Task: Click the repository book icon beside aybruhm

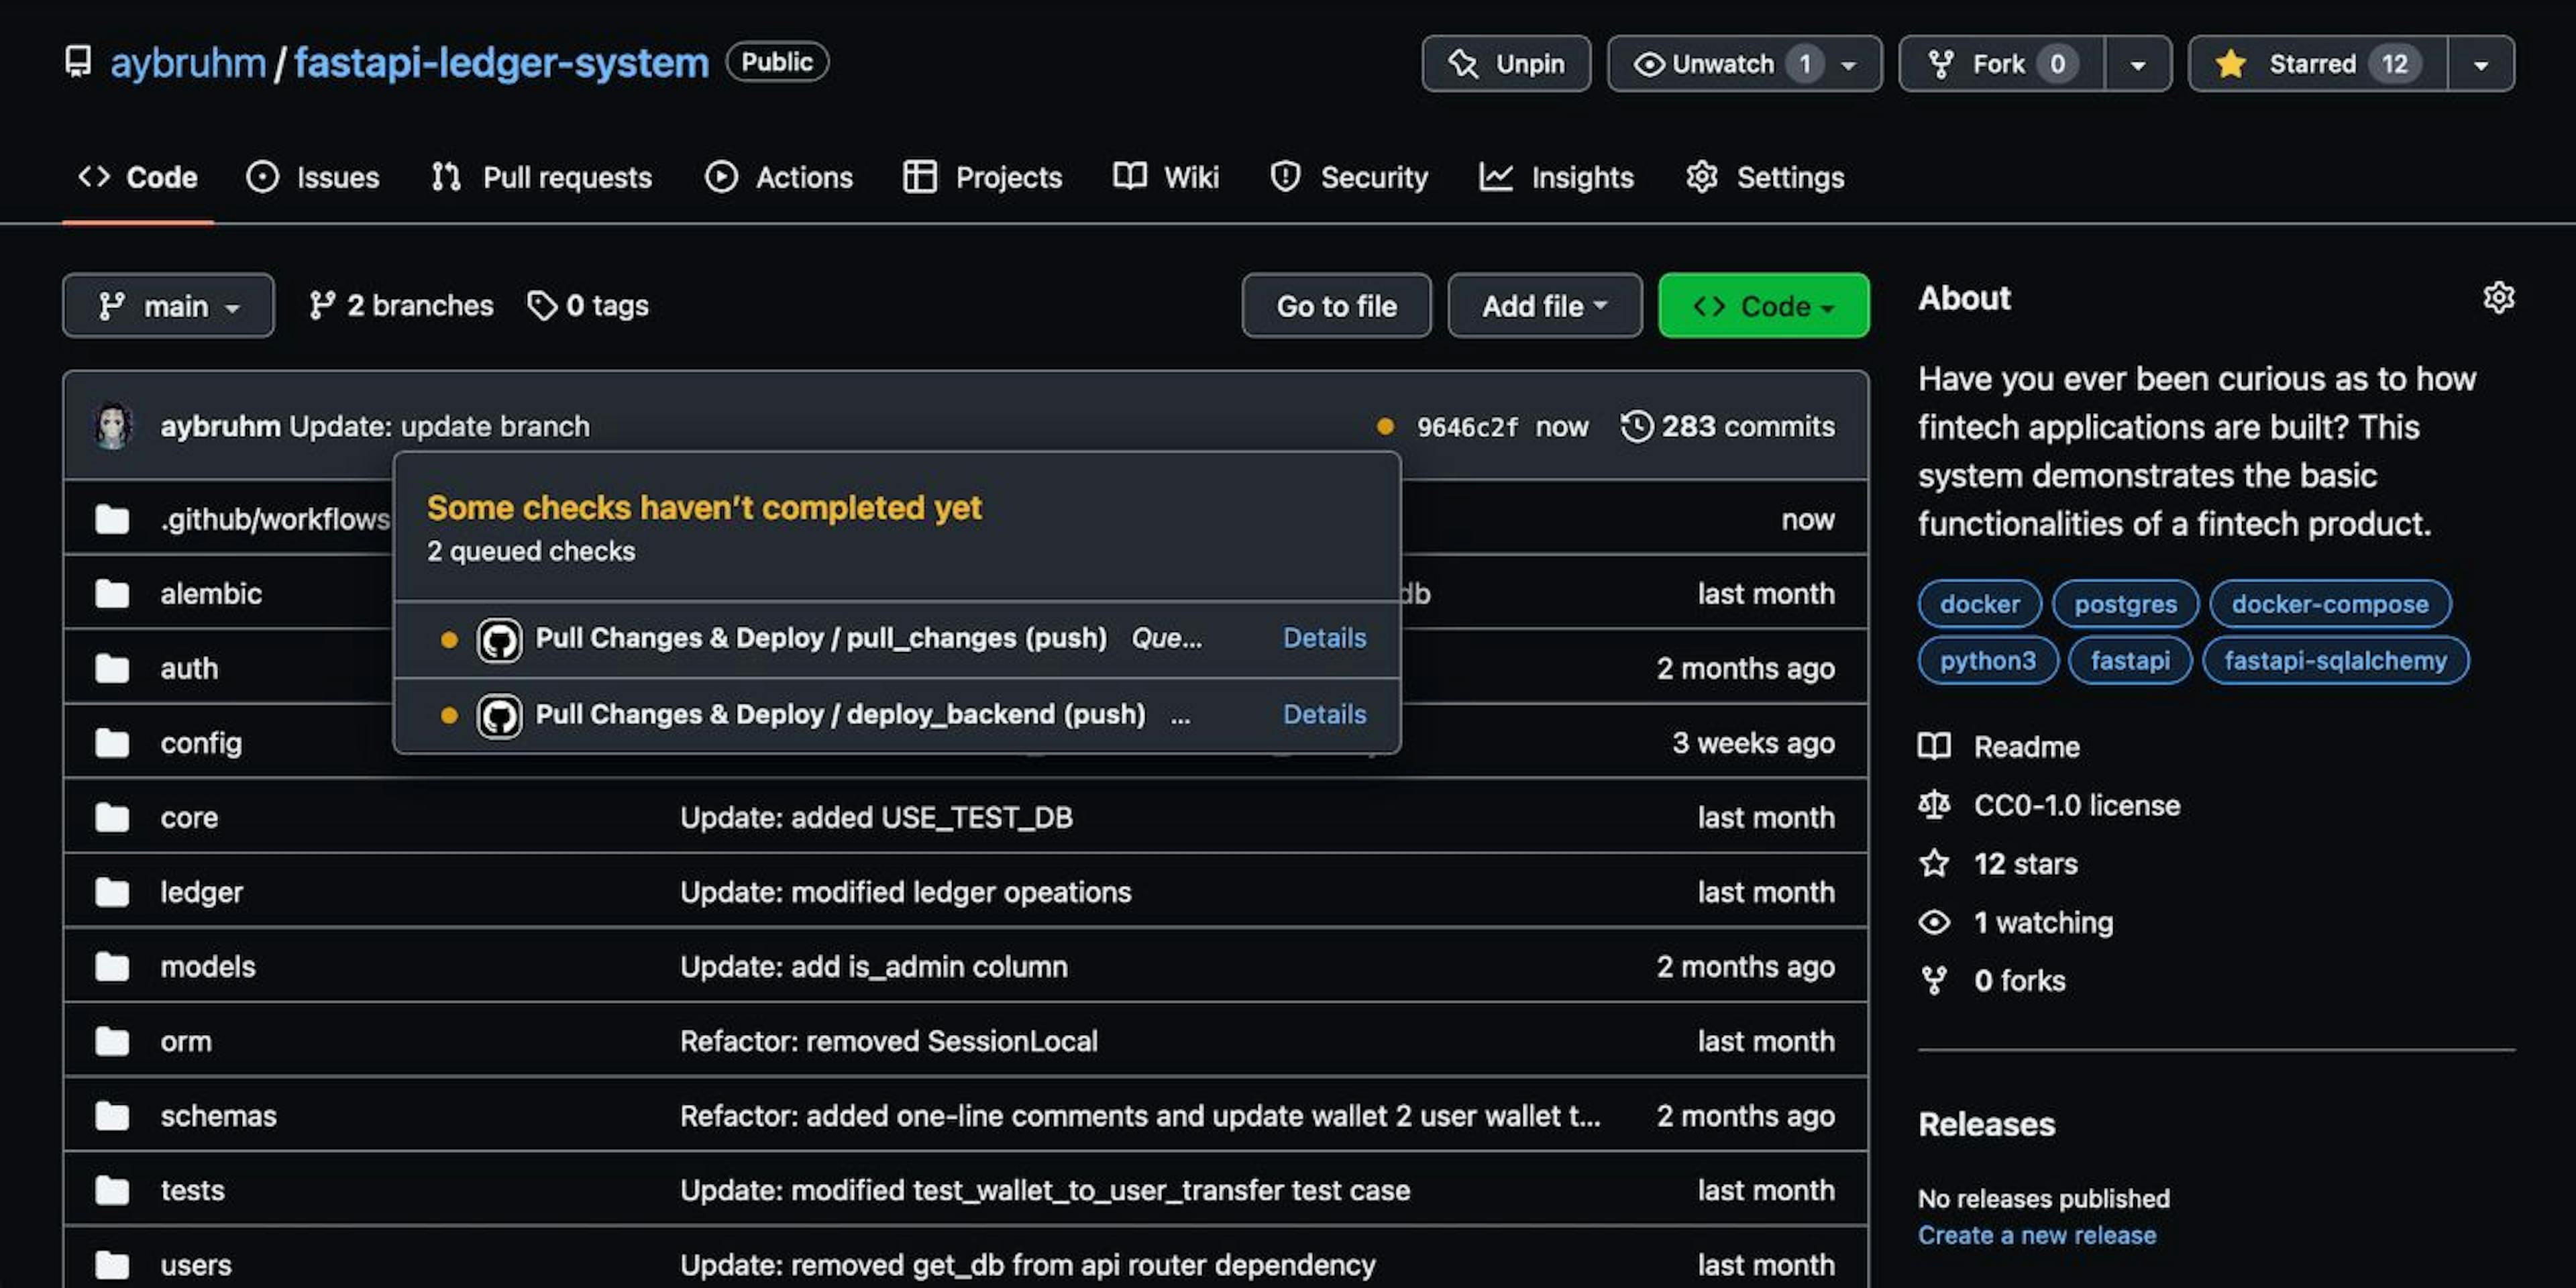Action: pyautogui.click(x=78, y=62)
